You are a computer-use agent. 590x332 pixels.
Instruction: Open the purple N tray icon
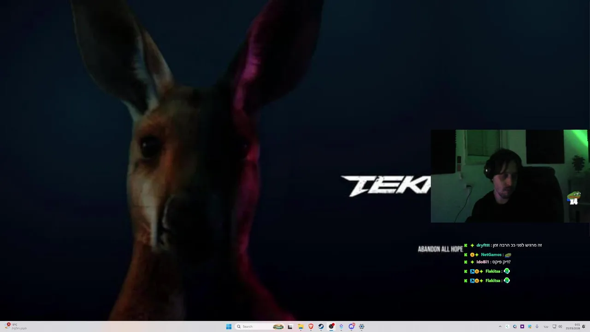[x=522, y=326]
